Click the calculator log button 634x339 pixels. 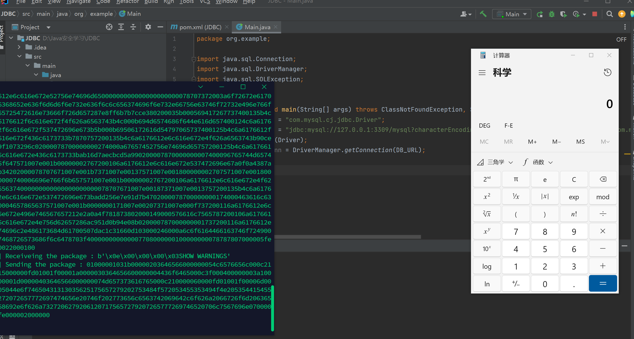pos(487,266)
